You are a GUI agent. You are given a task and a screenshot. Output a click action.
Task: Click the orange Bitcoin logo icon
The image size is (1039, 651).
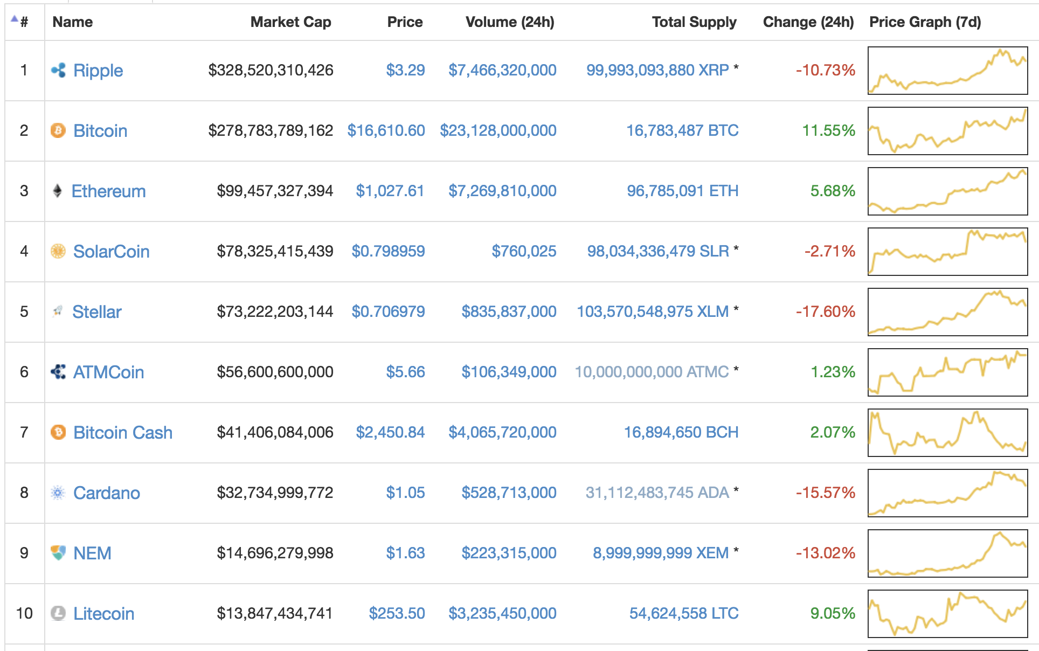[58, 130]
